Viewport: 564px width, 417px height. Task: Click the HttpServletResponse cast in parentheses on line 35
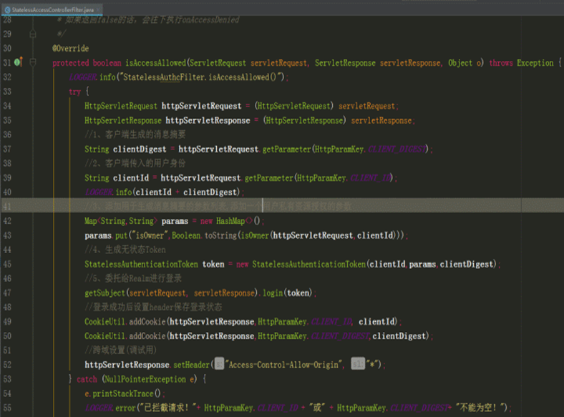304,120
